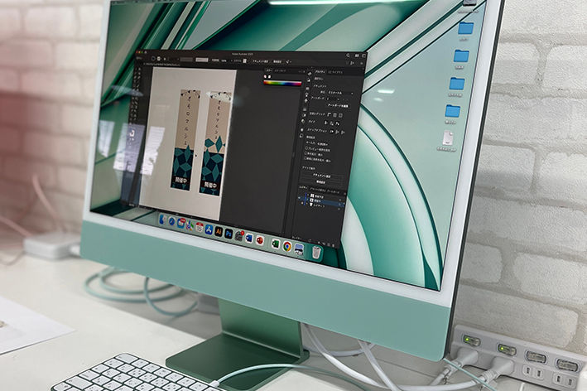Open Safari from the Dock
Screen dimensions: 587x391
(172, 221)
